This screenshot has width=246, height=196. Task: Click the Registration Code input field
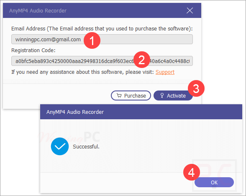[x=102, y=61]
